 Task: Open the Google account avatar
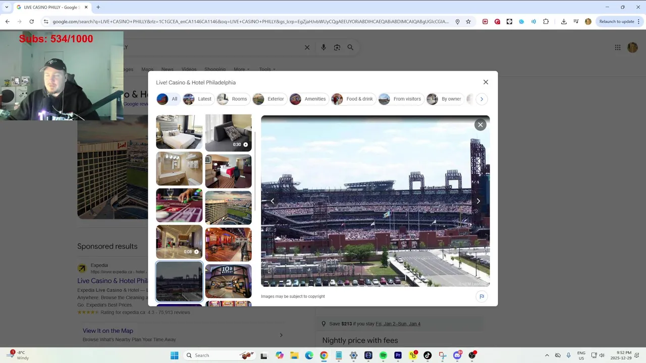[632, 47]
